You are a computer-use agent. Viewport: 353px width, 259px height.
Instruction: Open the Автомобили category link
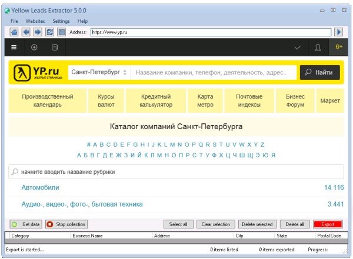coord(40,188)
